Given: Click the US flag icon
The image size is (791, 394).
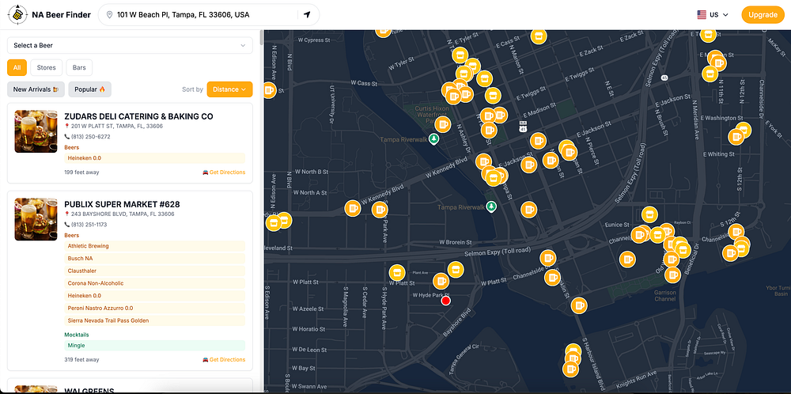Looking at the screenshot, I should [702, 14].
